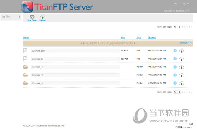Change bottom items per page selector
Viewport: 197px width, 131px height.
177,92
